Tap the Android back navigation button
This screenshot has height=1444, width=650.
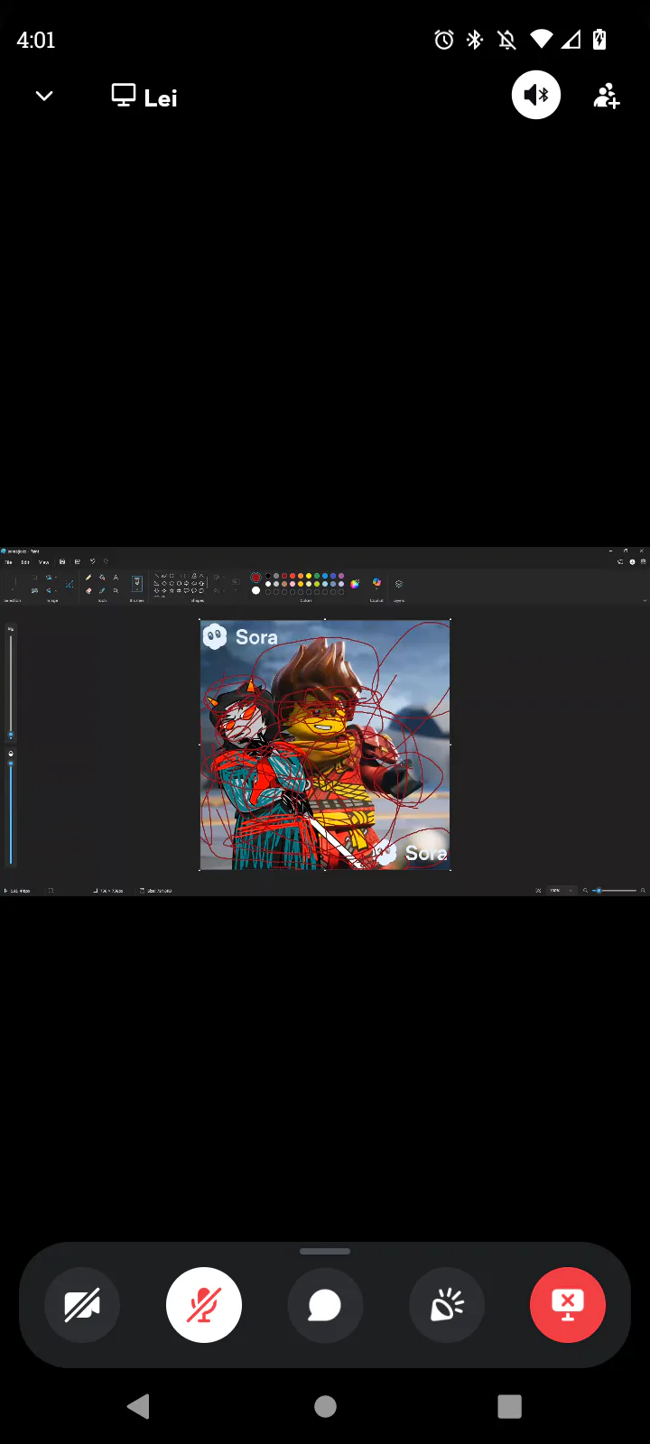pos(138,1406)
